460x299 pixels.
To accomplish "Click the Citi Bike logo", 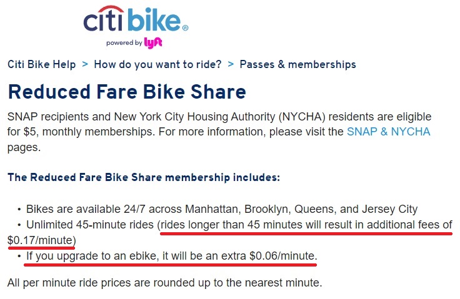I will click(136, 27).
